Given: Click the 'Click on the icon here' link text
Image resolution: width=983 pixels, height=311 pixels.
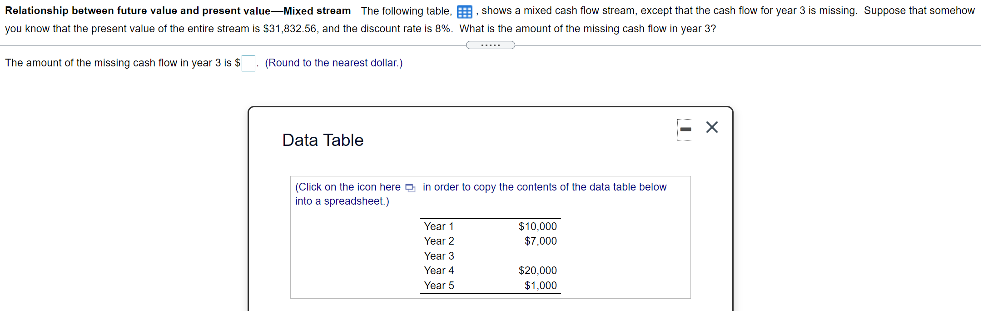Looking at the screenshot, I should [347, 187].
